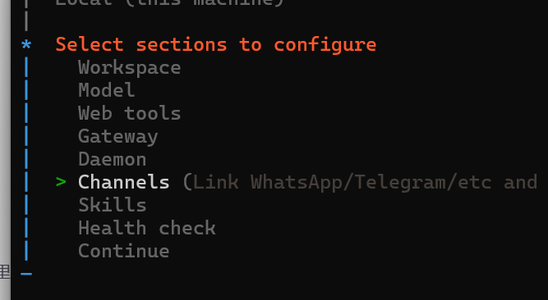
Task: Click the partially visible 'Local (this machine)' line
Action: pyautogui.click(x=170, y=2)
